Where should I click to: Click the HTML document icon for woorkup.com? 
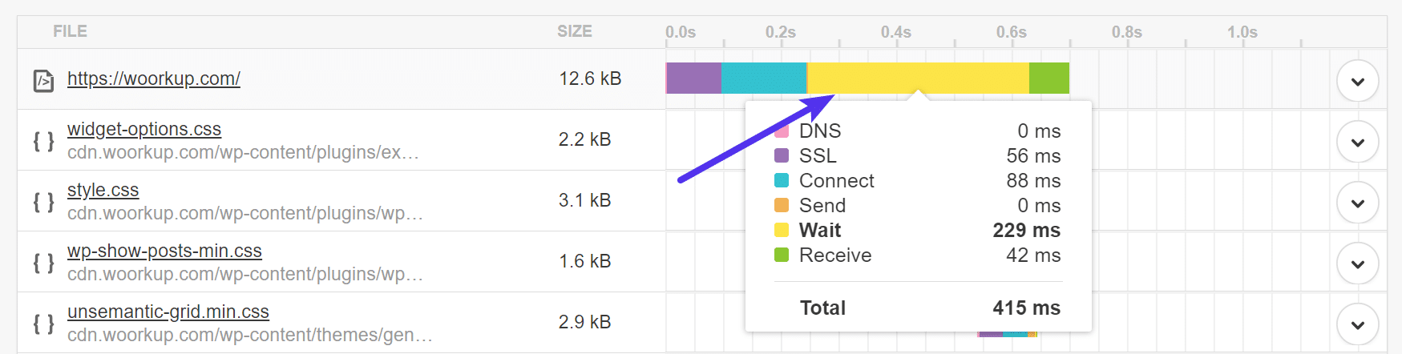coord(43,80)
